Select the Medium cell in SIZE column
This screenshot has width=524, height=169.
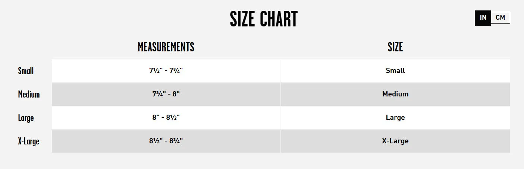tap(395, 94)
